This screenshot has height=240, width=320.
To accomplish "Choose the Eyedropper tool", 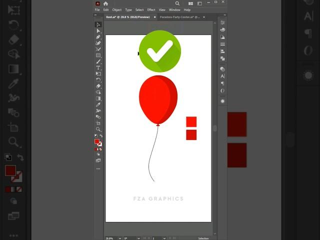I will (x=98, y=104).
